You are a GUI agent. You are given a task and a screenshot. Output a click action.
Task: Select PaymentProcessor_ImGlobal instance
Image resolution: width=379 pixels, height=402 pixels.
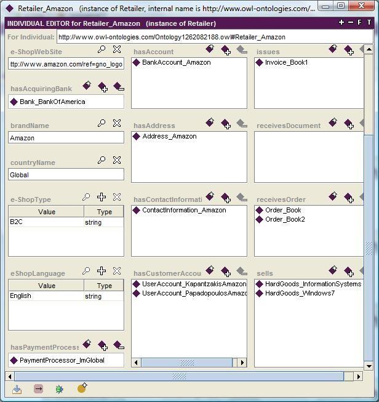coord(57,360)
